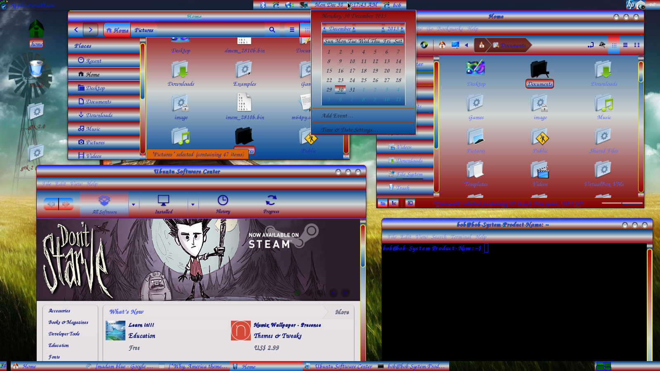
Task: Select the image folder in front file manager
Action: pos(181,107)
